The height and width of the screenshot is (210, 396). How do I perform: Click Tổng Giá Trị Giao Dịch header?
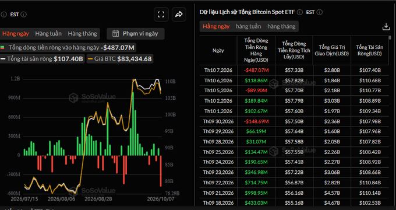click(332, 50)
